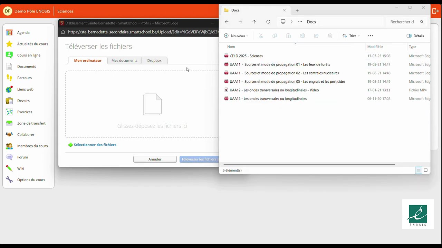Go up one folder in Explorer
This screenshot has height=248, width=442.
pos(254,22)
